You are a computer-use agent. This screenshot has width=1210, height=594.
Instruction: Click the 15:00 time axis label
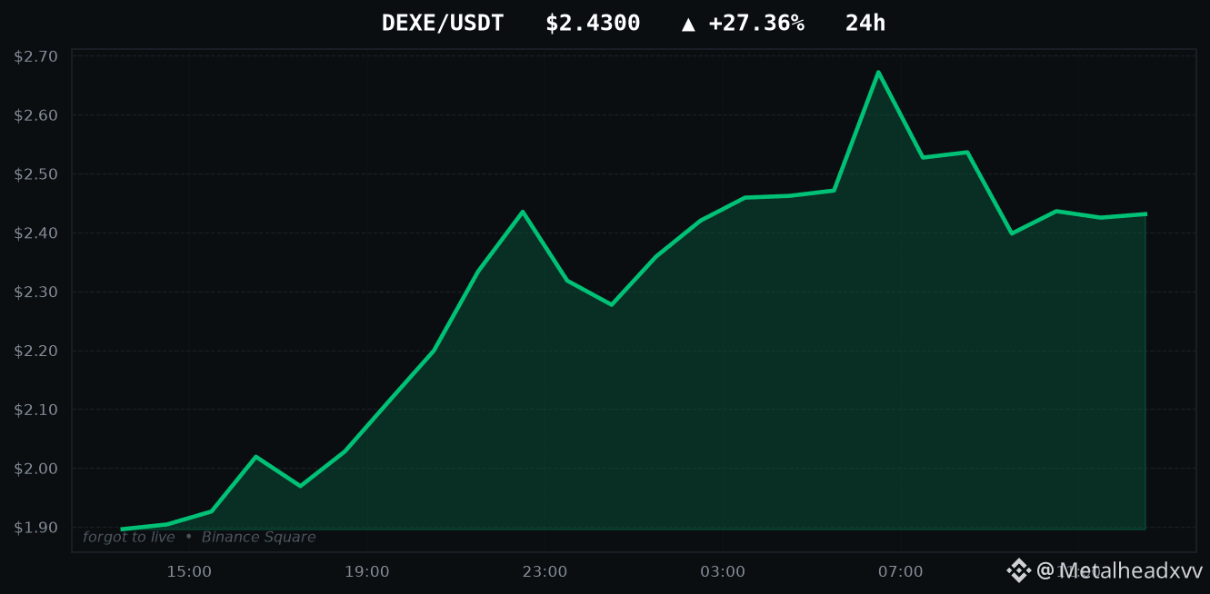(189, 571)
